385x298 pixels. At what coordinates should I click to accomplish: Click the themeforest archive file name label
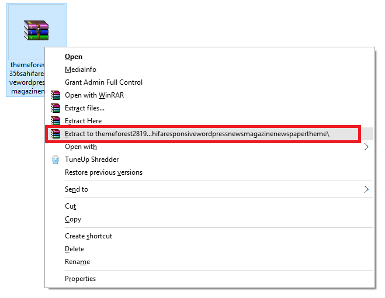point(27,78)
